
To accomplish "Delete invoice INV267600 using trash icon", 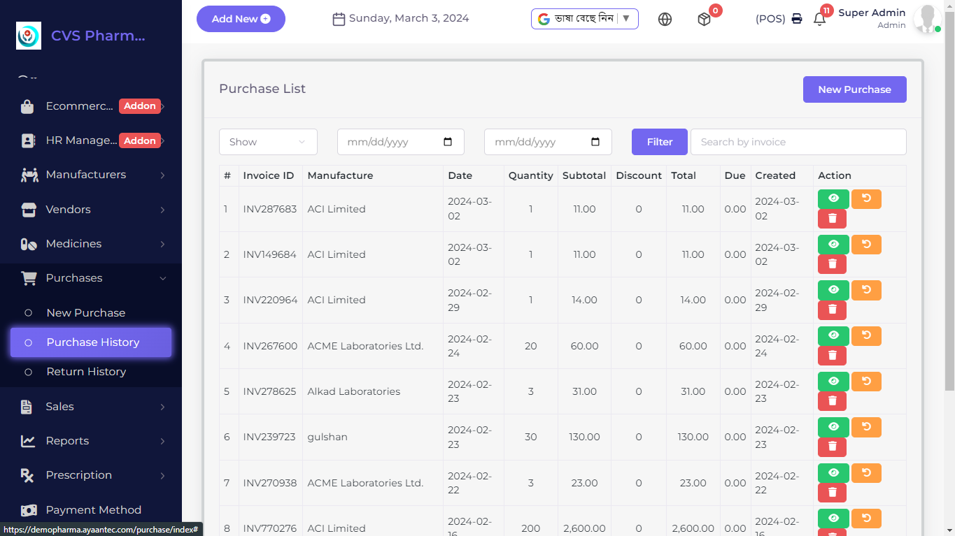I will point(832,356).
